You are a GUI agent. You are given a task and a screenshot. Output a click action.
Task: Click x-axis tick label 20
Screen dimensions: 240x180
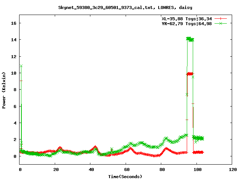[56, 169]
